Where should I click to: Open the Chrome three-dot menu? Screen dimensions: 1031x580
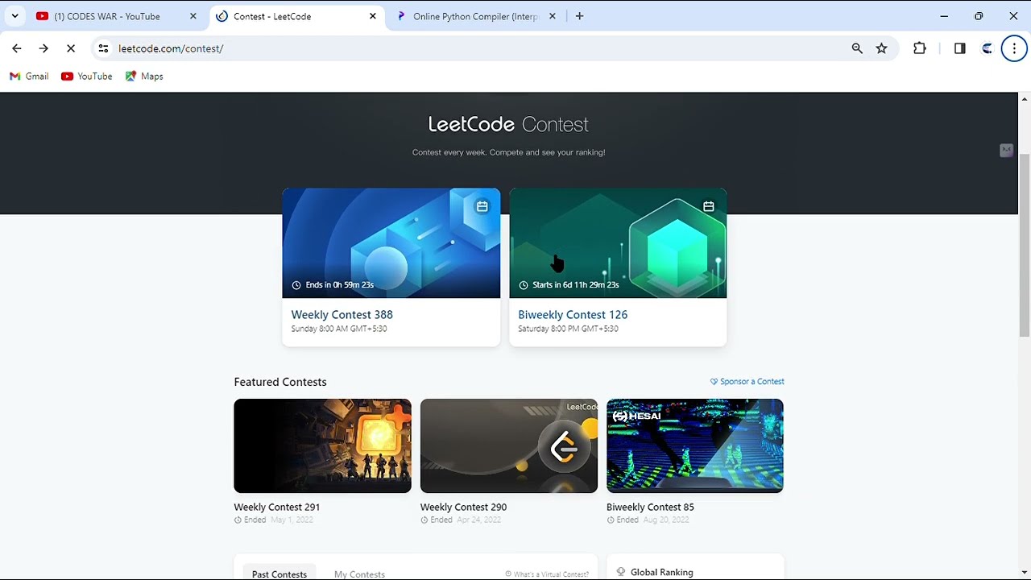pyautogui.click(x=1014, y=48)
